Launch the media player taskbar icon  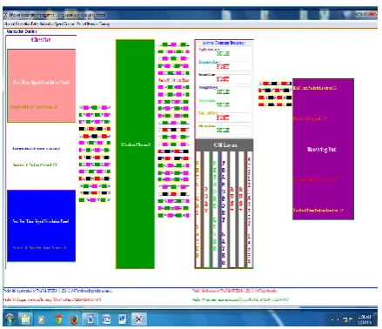(x=41, y=319)
